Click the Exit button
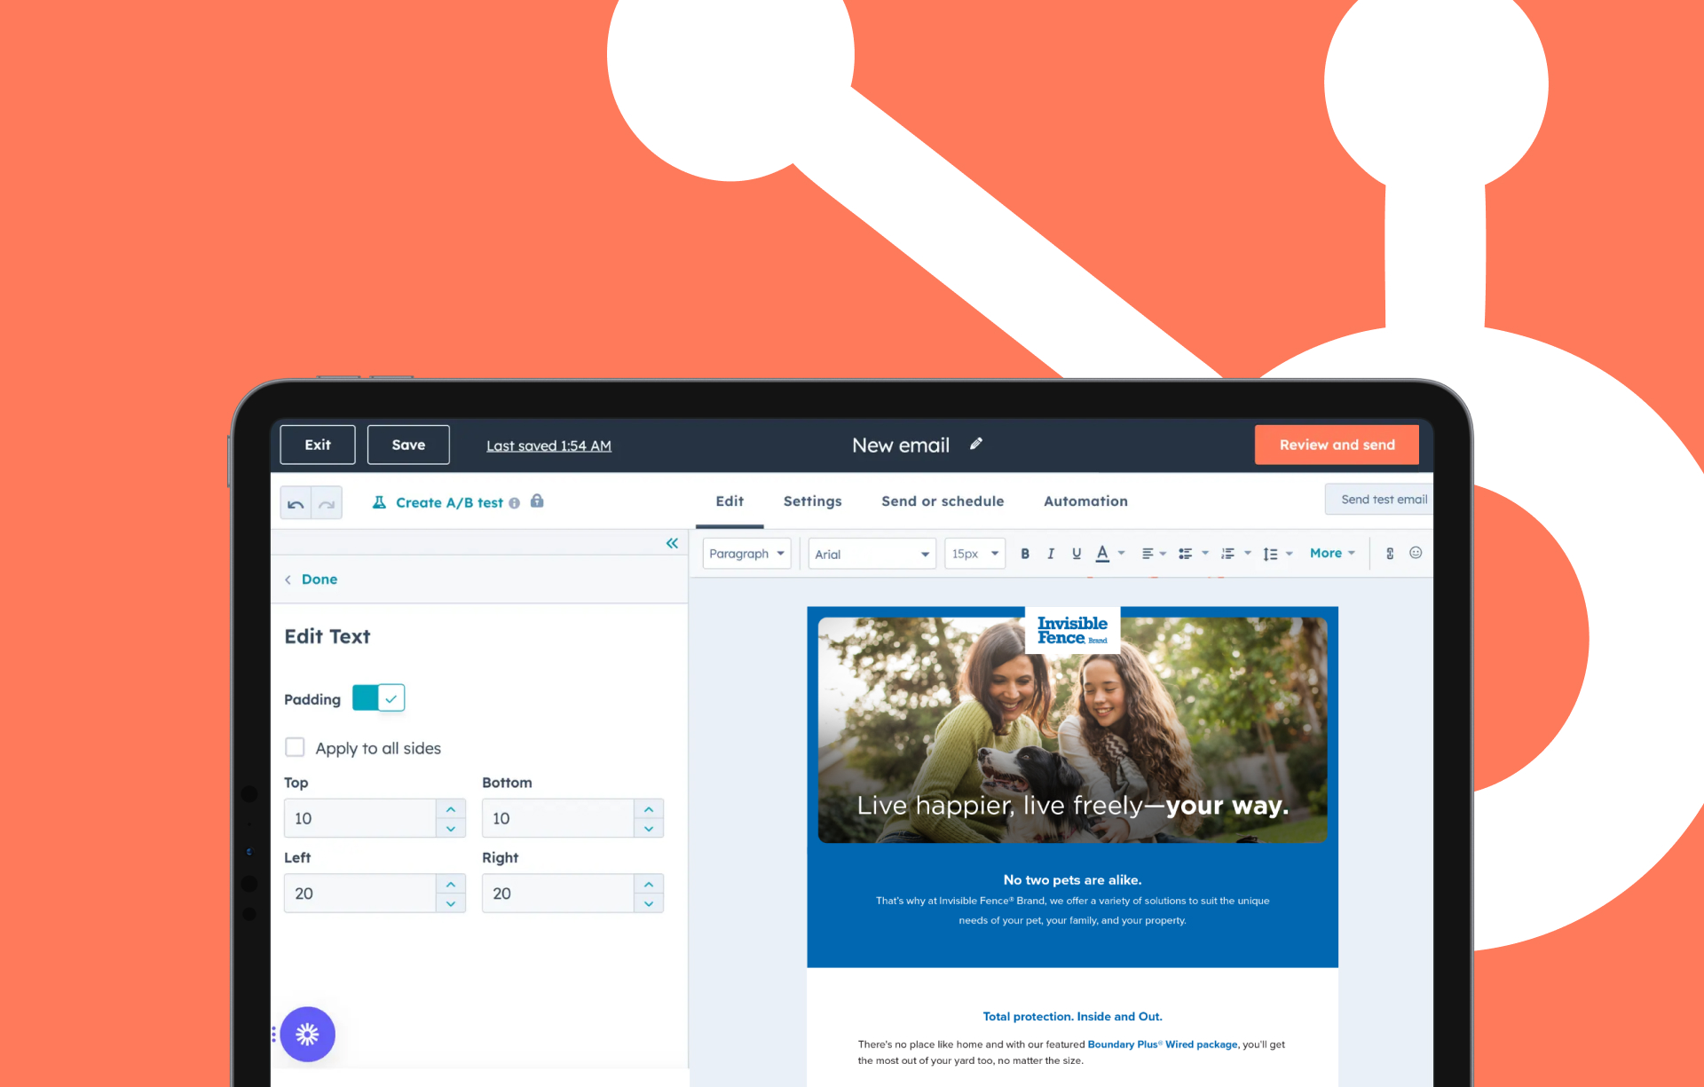 click(318, 445)
